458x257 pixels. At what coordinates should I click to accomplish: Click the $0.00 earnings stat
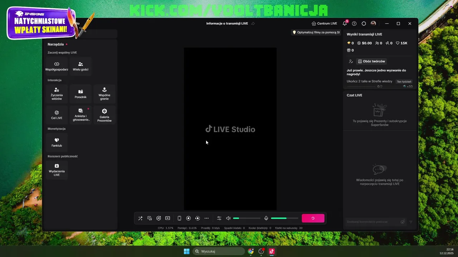pos(364,43)
